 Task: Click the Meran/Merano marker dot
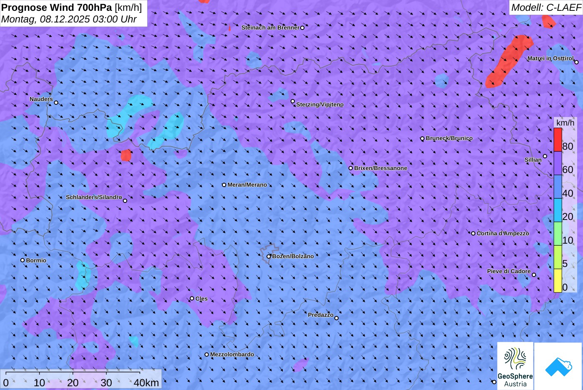(x=224, y=185)
